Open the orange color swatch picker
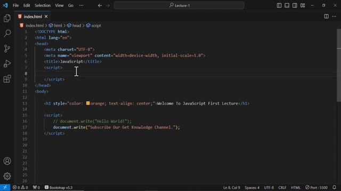Viewport: 341px width, 191px height. coord(88,103)
